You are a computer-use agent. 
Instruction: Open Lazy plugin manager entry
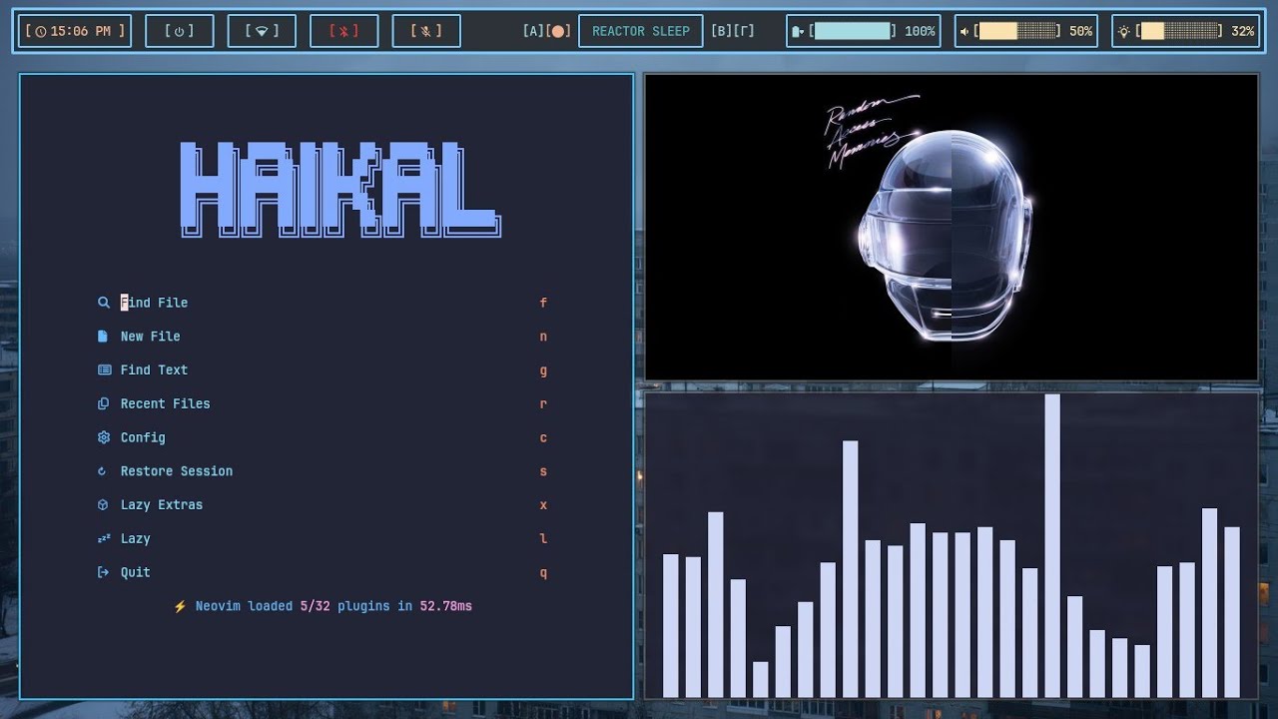[x=136, y=538]
